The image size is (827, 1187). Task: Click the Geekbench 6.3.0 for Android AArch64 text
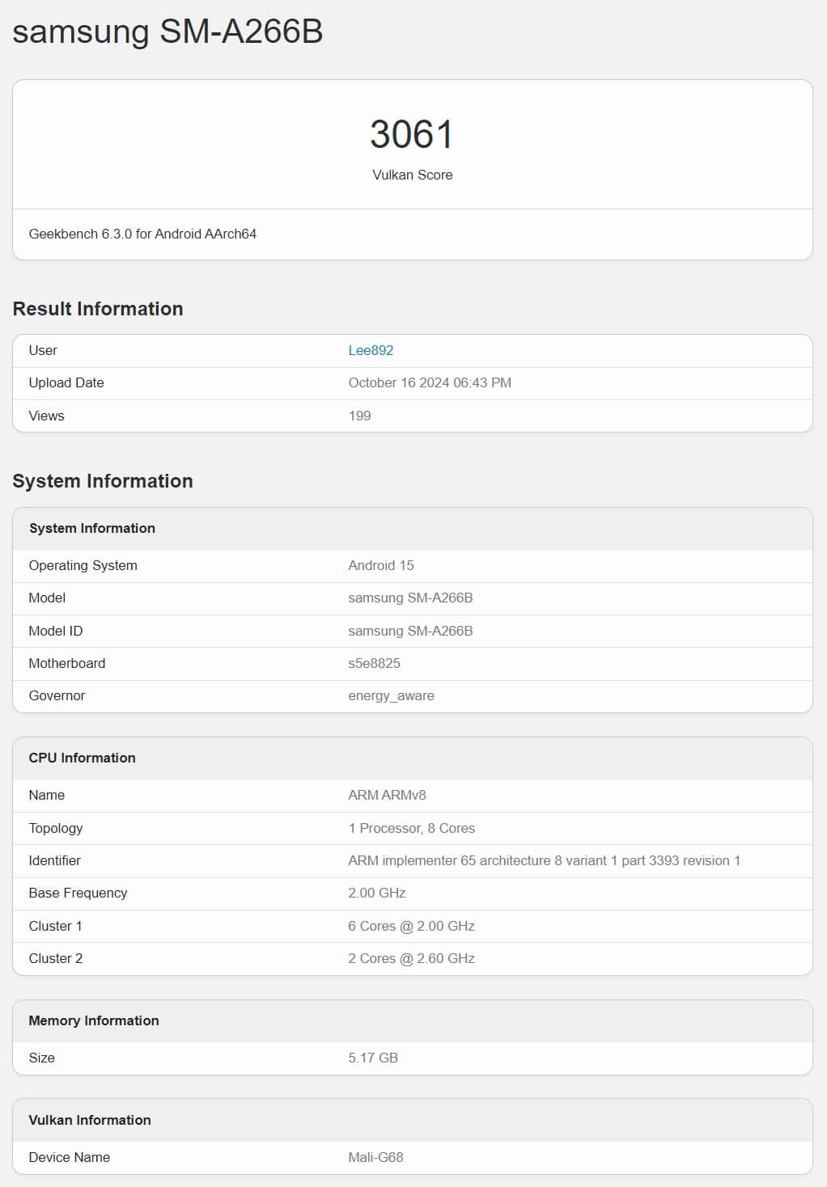[142, 234]
